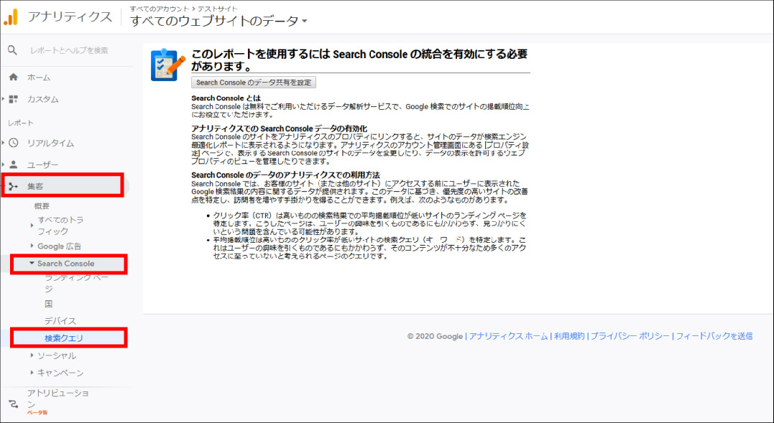This screenshot has width=774, height=423.
Task: Click the search magnifier icon in sidebar
Action: coord(12,50)
